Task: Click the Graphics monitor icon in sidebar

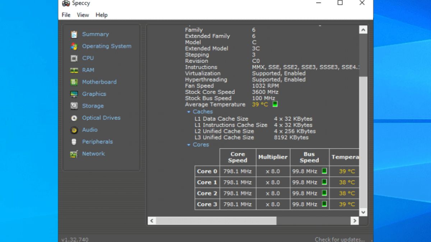Action: tap(74, 94)
